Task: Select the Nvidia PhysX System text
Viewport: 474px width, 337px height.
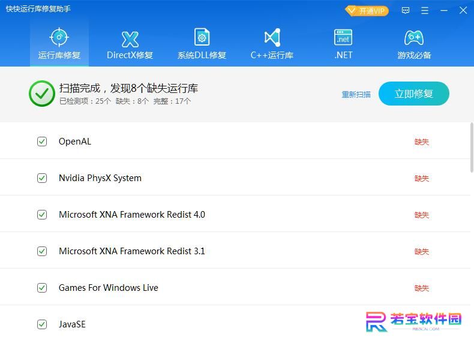Action: point(100,178)
